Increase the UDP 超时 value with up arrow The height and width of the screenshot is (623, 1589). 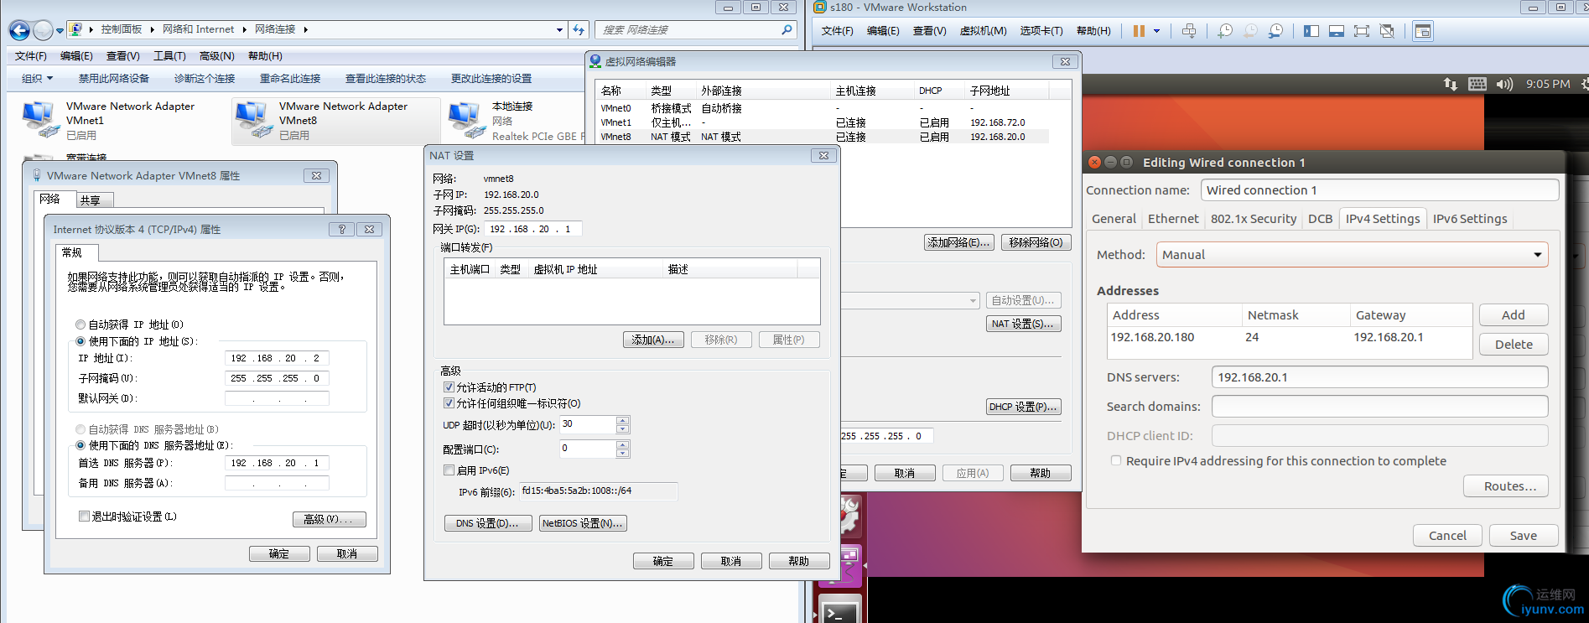(622, 420)
